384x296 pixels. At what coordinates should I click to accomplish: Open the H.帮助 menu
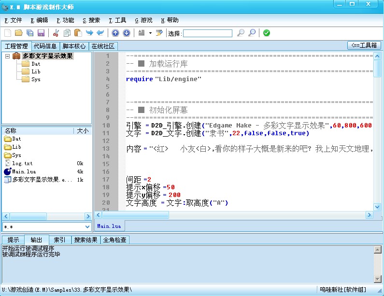pyautogui.click(x=170, y=20)
